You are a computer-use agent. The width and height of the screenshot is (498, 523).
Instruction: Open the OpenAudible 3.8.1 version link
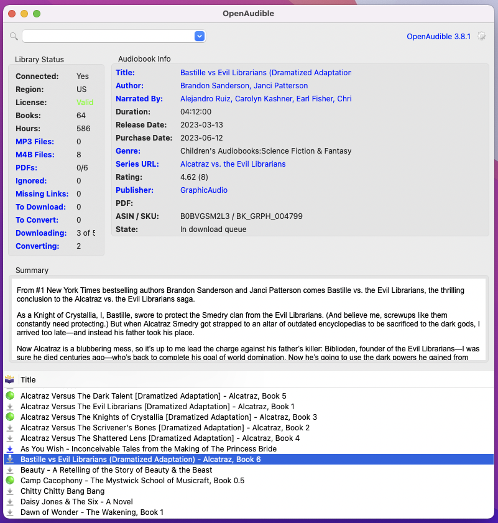(439, 36)
